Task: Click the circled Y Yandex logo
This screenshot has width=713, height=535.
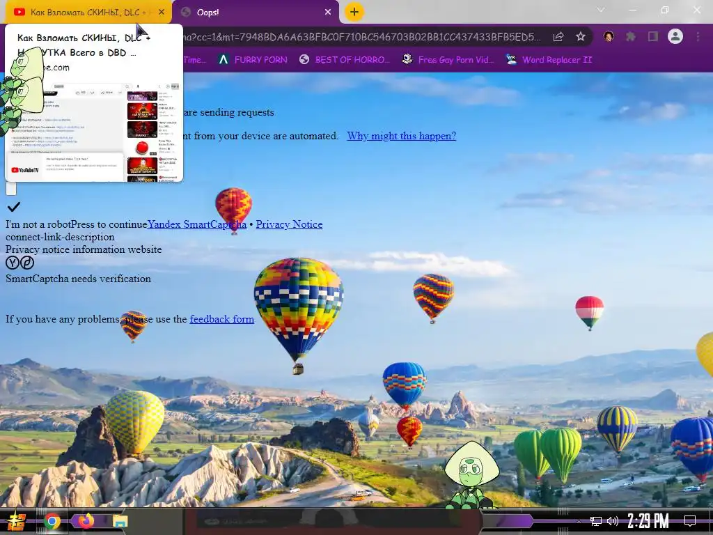Action: tap(13, 263)
